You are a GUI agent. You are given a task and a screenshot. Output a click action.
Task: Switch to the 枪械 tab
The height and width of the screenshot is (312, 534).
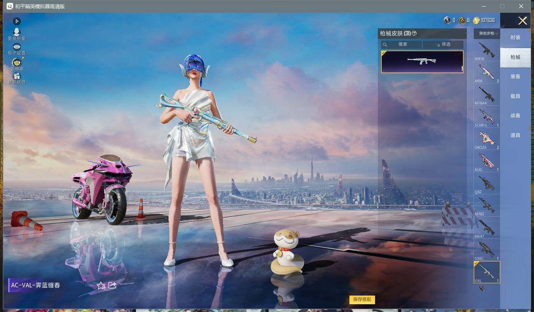coord(515,57)
